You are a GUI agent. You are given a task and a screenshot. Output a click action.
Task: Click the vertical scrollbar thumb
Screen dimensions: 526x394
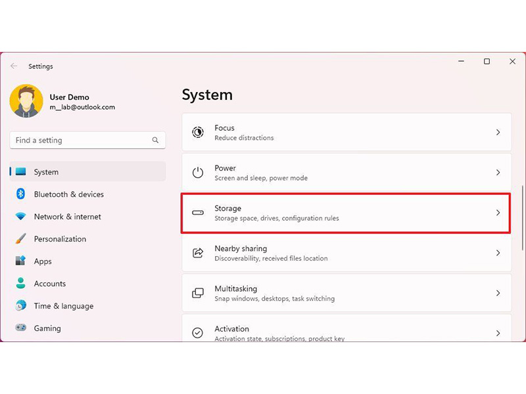[522, 218]
